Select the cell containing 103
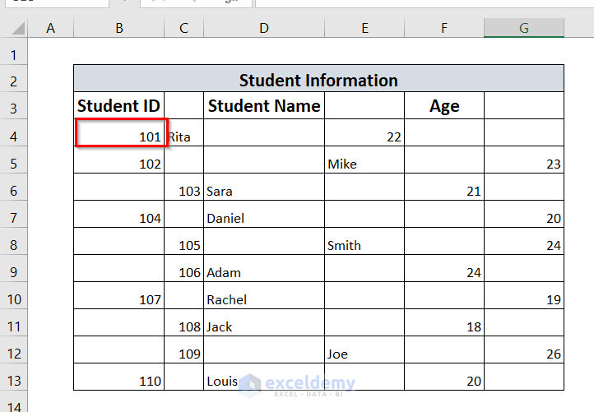 coord(183,187)
